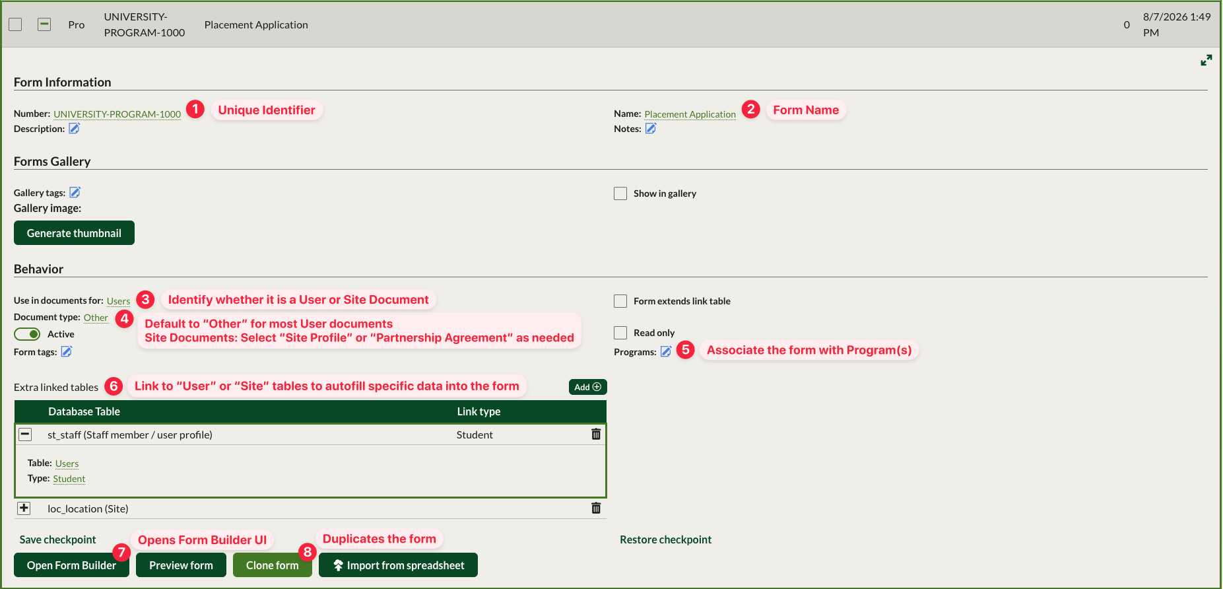This screenshot has height=589, width=1223.
Task: Delete the loc_location (Site) row
Action: coord(596,508)
